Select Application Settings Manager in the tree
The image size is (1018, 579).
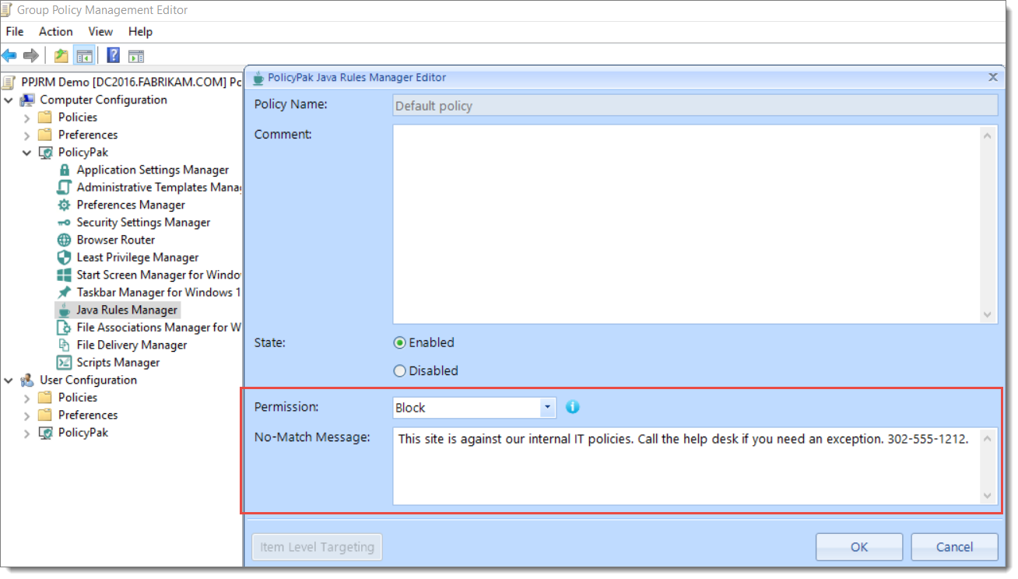[x=153, y=170]
